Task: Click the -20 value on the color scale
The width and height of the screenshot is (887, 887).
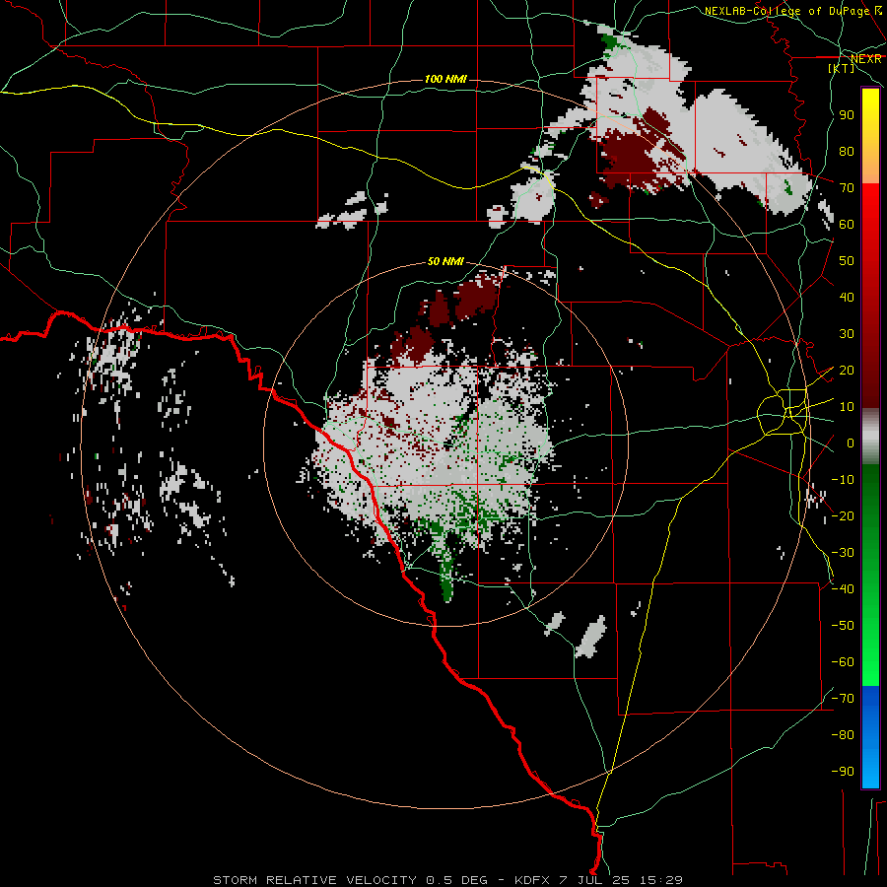Action: (x=843, y=515)
